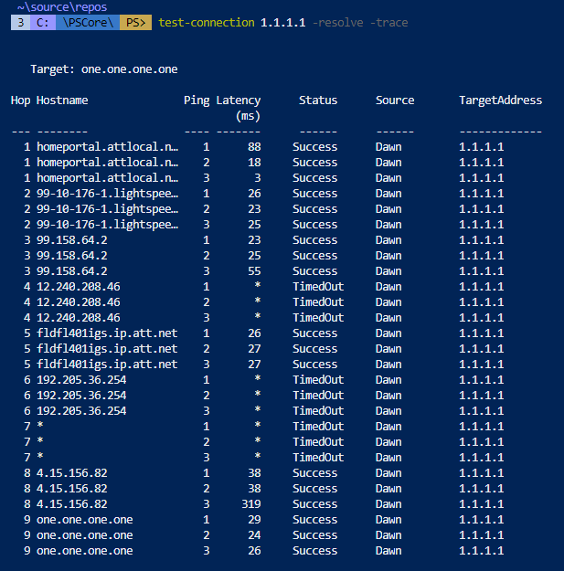Click the -resolve parameter
Viewport: 564px width, 571px height.
tap(337, 23)
